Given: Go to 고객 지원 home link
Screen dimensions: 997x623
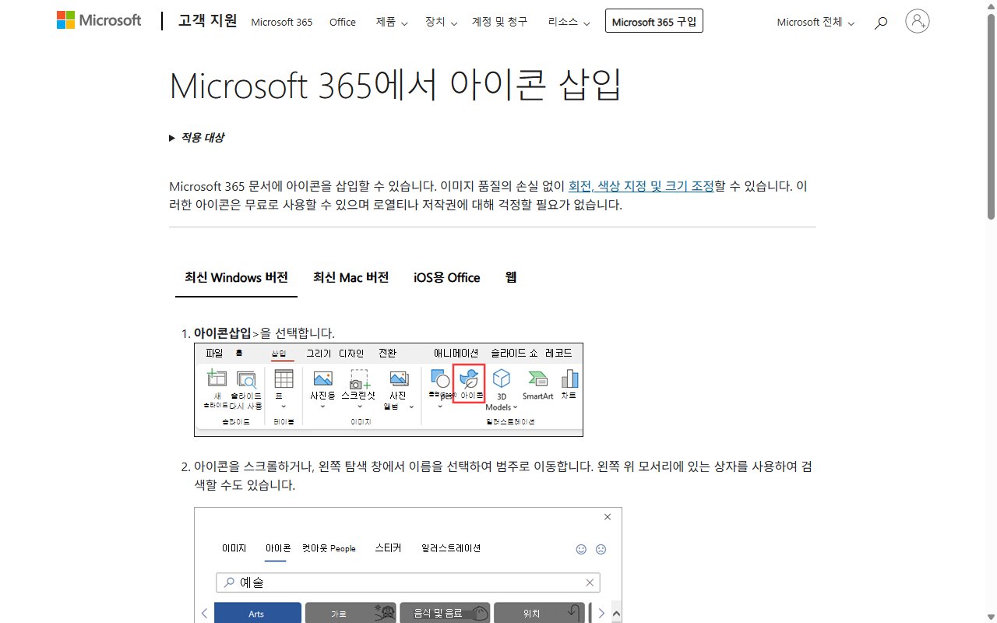Looking at the screenshot, I should click(208, 21).
